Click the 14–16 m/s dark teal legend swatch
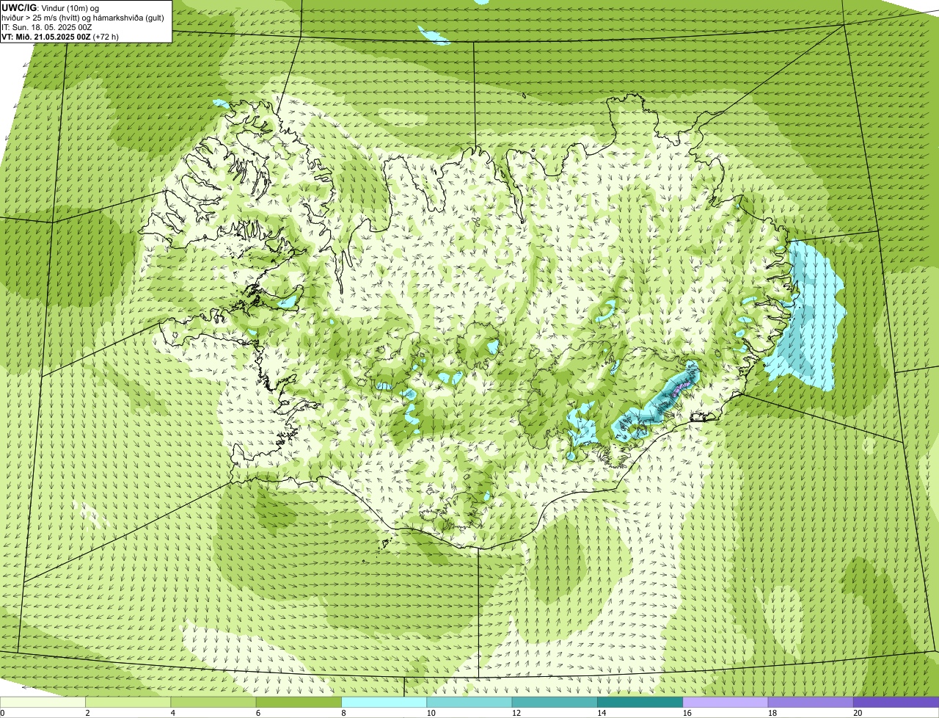 tap(640, 702)
